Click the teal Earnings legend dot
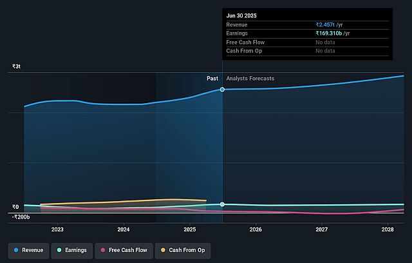This screenshot has height=263, width=412. pyautogui.click(x=59, y=250)
